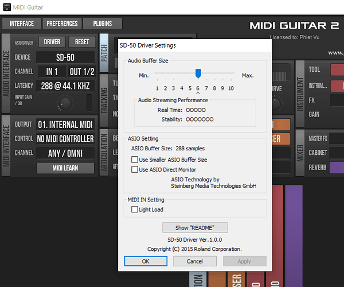Click the Licensed to: Phiet Vu text
Viewport: 344px width, 287px height.
(295, 37)
